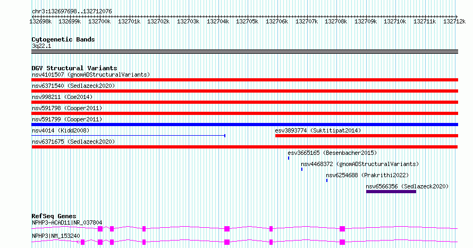The height and width of the screenshot is (248, 473).
Task: Open nsv6566356 (Sedlazeck2020) variant label
Action: click(407, 186)
